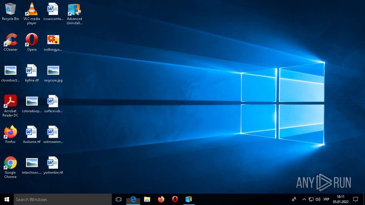Select the Firefox desktop shortcut
The height and width of the screenshot is (205, 365).
(11, 135)
